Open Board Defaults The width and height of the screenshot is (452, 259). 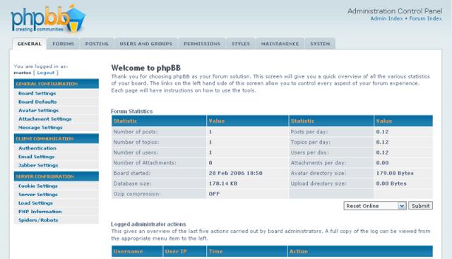click(x=37, y=102)
